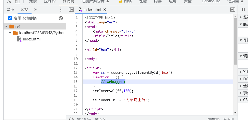Open the 应用 panel tab
Viewport: 248px width, 120px height.
(172, 1)
